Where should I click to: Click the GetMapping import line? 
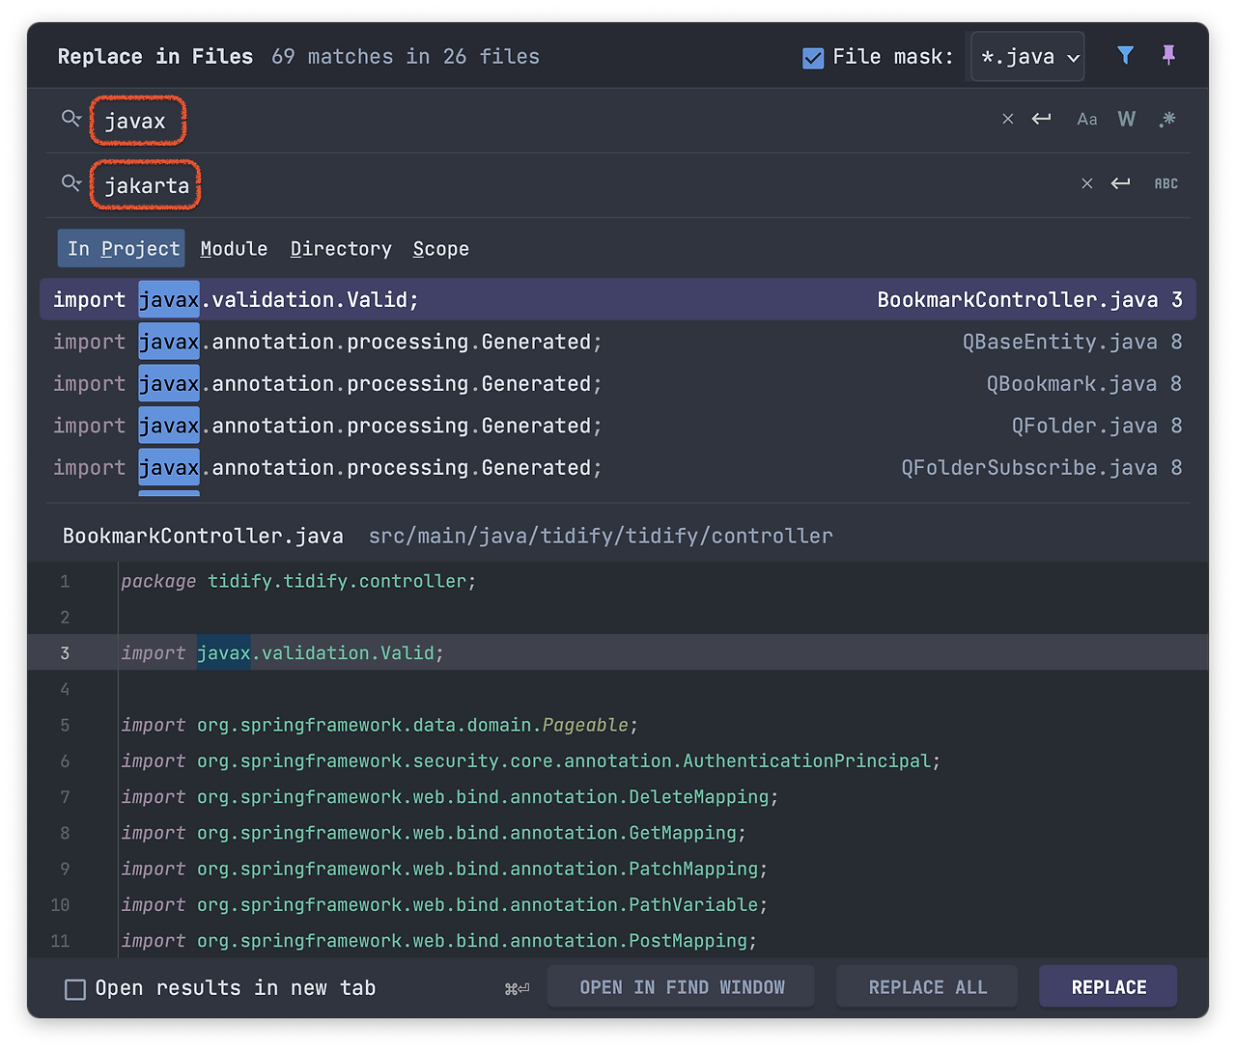pos(434,833)
